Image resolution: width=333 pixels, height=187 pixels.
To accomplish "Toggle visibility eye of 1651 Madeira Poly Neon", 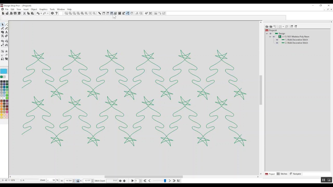I will (274, 37).
